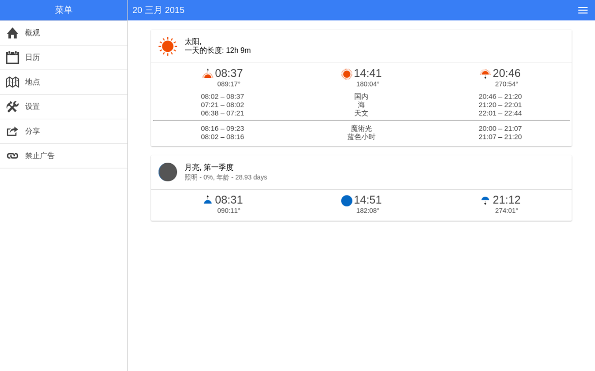Click the day length text 12h 9m
The width and height of the screenshot is (595, 371).
click(238, 50)
